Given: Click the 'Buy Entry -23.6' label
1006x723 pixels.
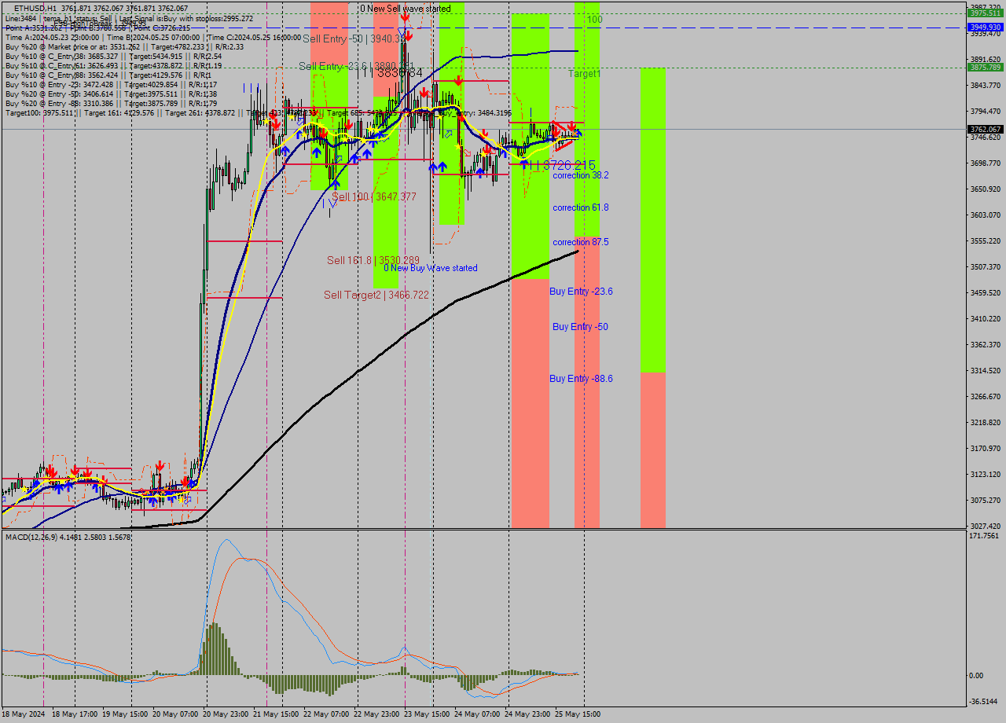Looking at the screenshot, I should point(581,292).
